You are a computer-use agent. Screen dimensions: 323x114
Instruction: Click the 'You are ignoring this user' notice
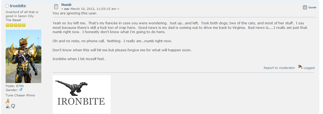pos(75,13)
